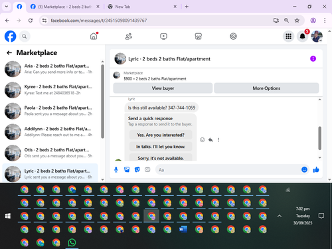
Task: Go to the Home feed icon
Action: [94, 37]
